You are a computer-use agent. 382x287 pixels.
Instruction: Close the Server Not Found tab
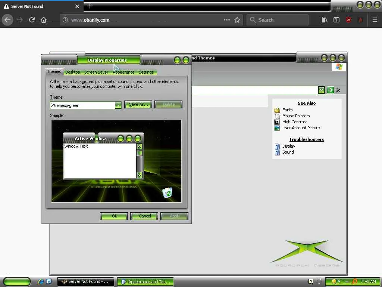point(77,6)
